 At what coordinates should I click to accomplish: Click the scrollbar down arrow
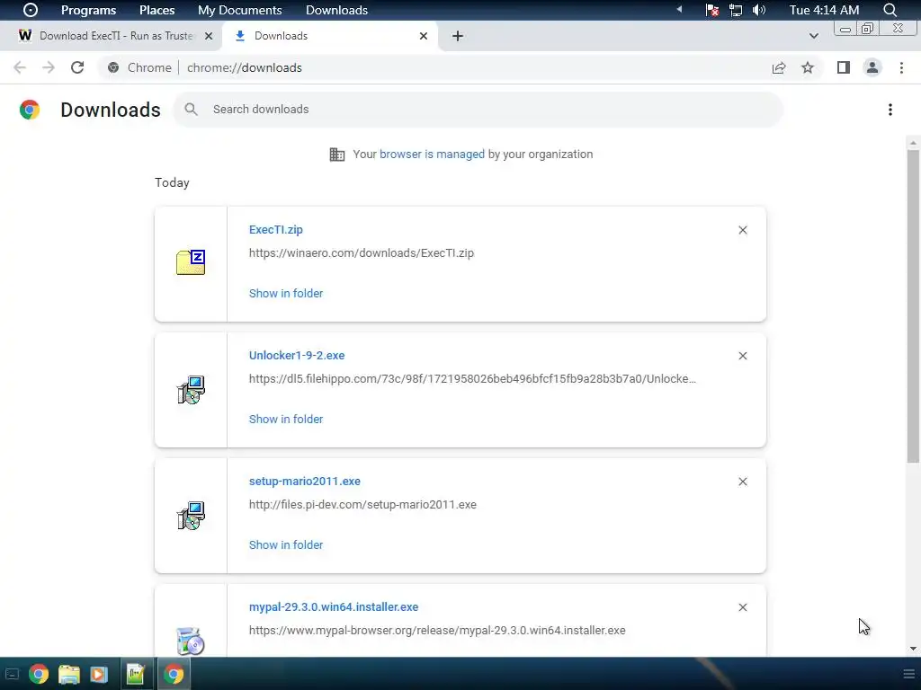(913, 649)
